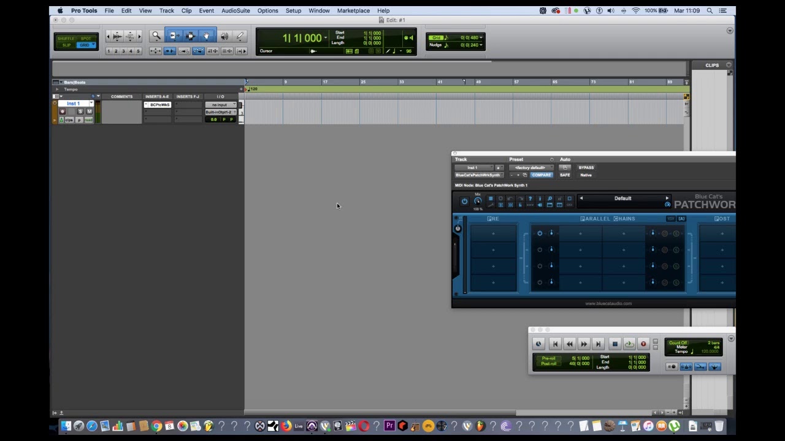
Task: Toggle Grid mode button
Action: coord(86,45)
